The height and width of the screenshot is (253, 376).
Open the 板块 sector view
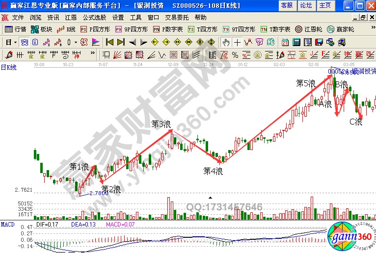(x=43, y=29)
